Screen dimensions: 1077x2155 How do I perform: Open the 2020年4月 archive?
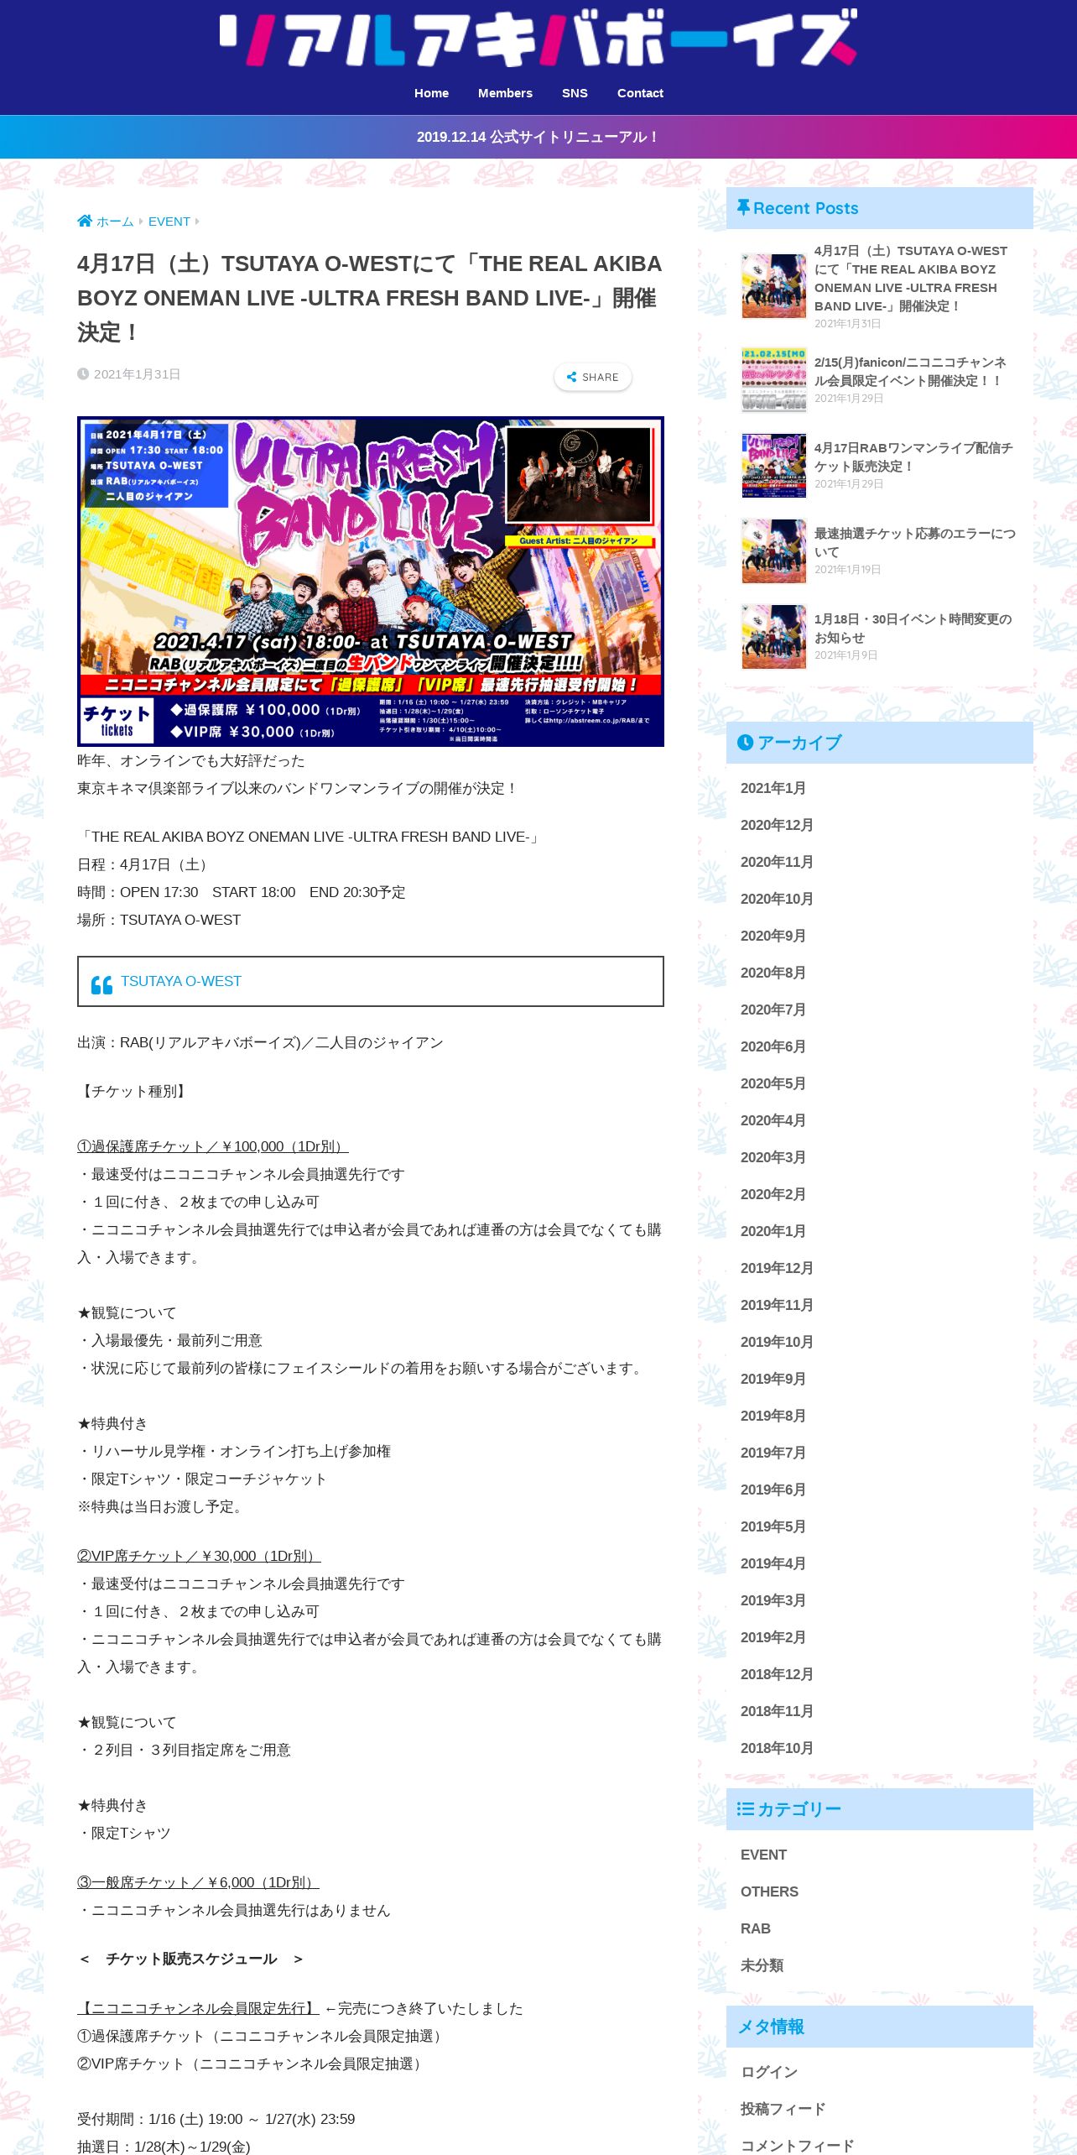[x=773, y=1120]
